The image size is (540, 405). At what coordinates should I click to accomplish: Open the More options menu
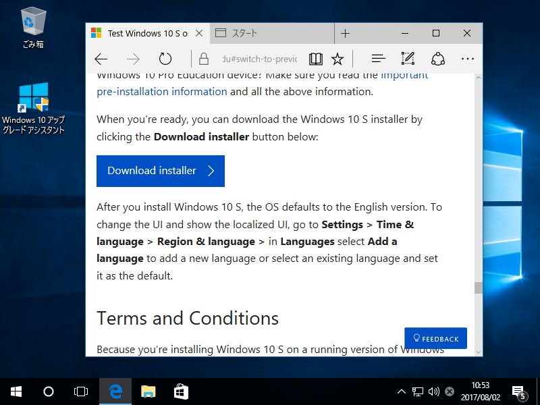tap(467, 59)
